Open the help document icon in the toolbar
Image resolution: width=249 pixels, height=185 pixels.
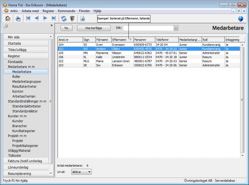tap(82, 18)
